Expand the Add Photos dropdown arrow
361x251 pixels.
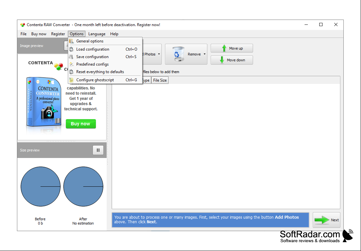159,54
